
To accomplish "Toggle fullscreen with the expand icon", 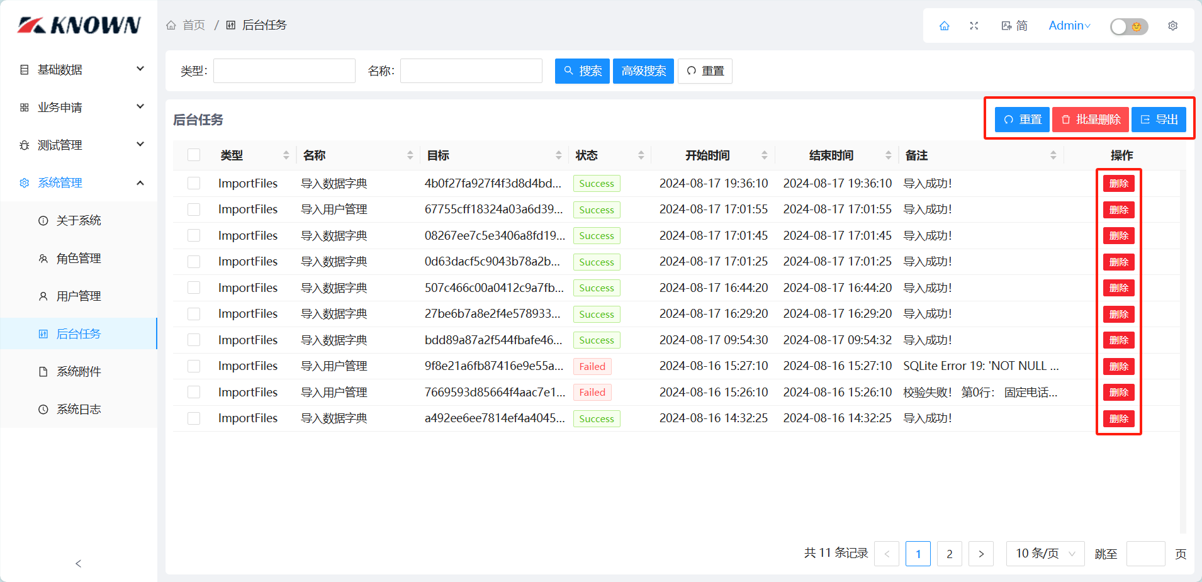I will (x=974, y=26).
